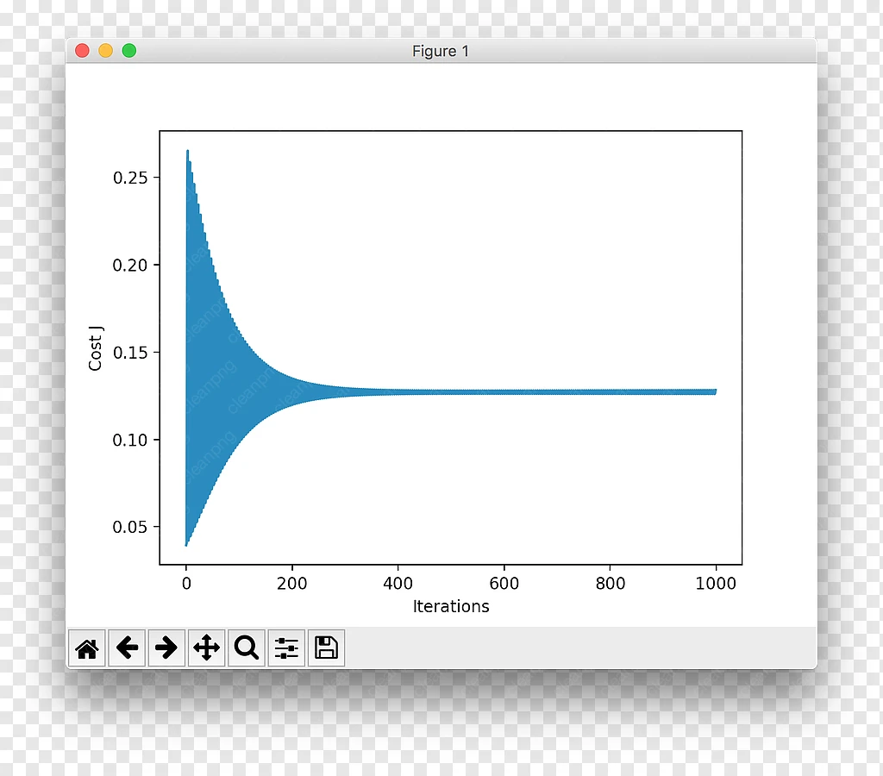Click the Figure 1 window title
Screen dimensions: 883x776
click(441, 51)
